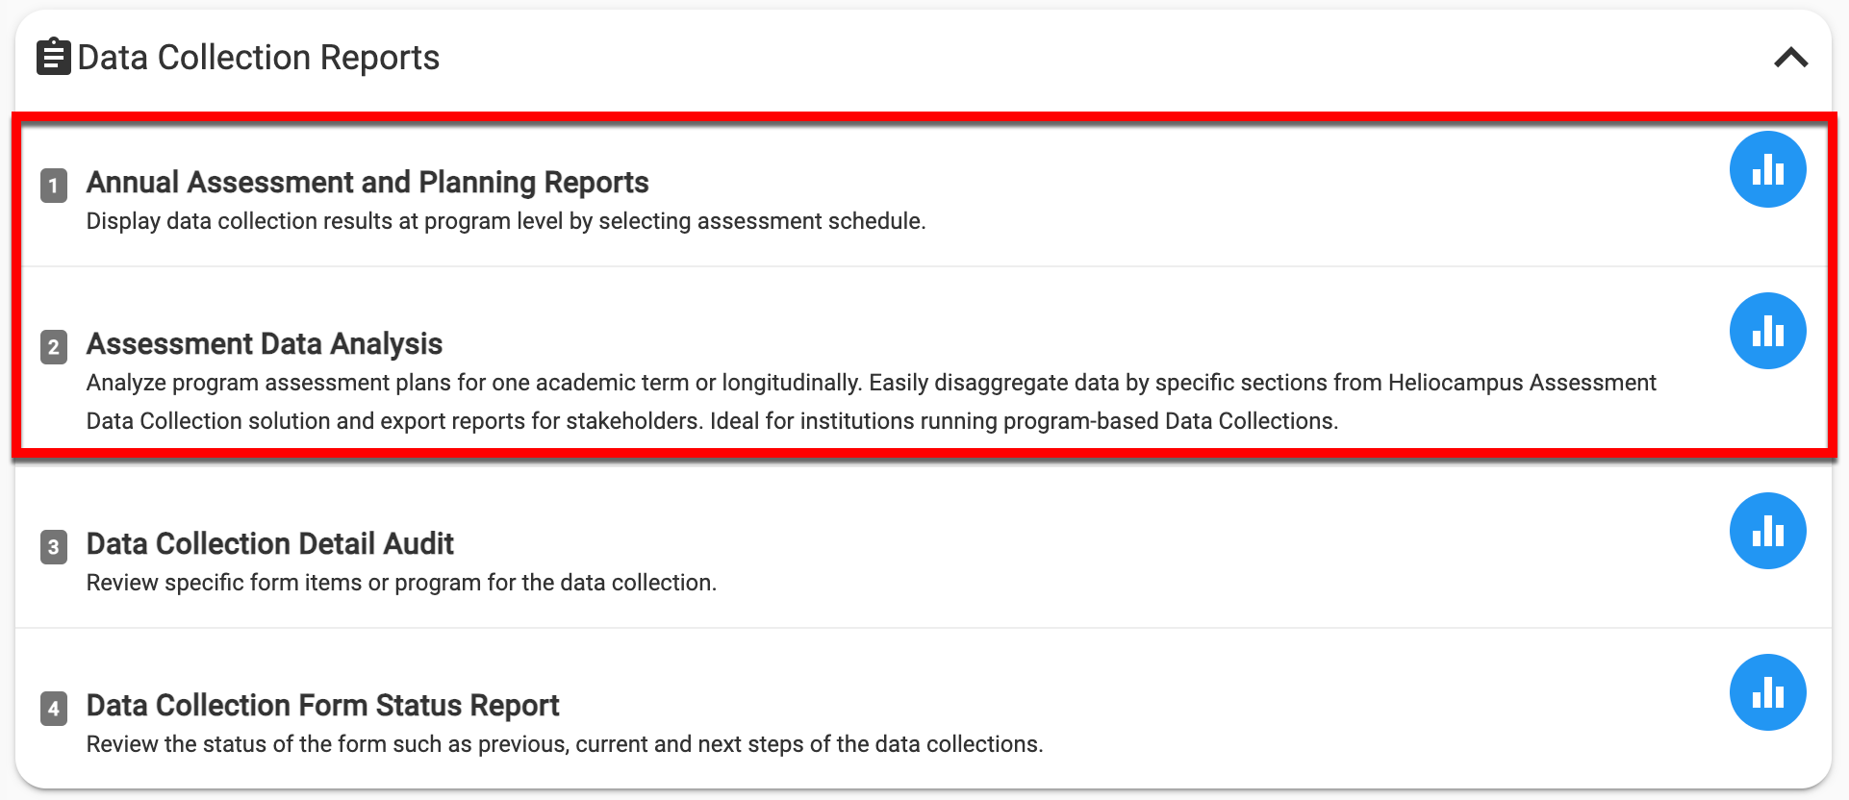Click the clipboard icon beside Data Collection Reports
Screen dimensions: 1849x800
pyautogui.click(x=53, y=57)
